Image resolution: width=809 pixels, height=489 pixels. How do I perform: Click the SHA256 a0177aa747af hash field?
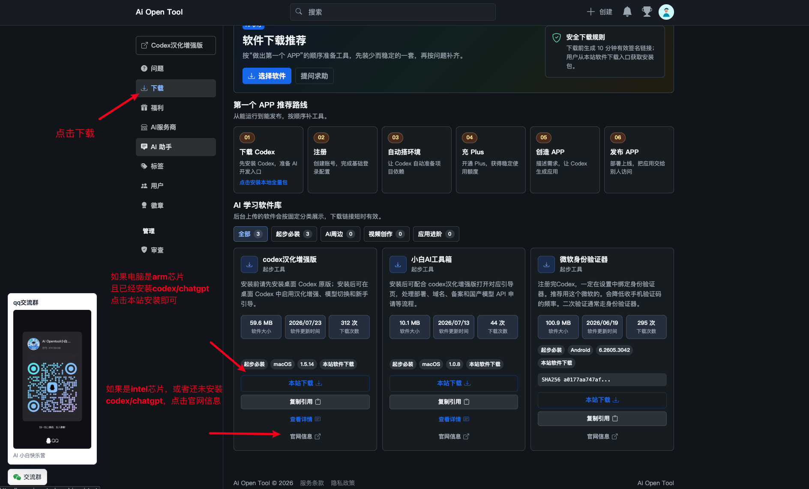coord(602,380)
